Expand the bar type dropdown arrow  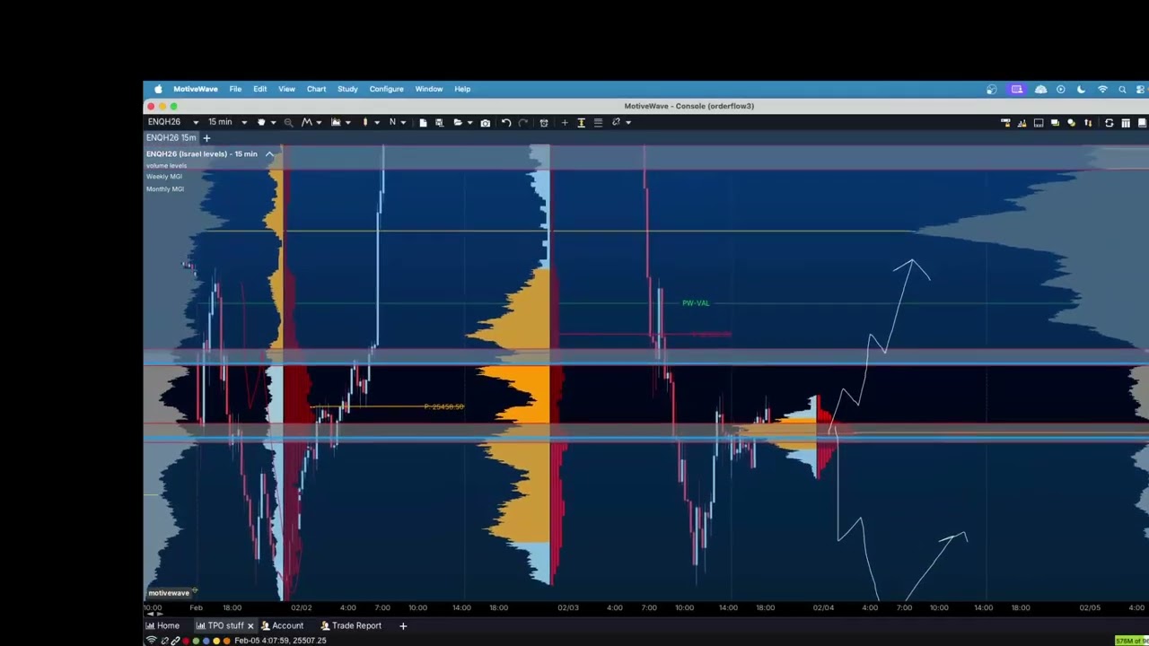[377, 123]
